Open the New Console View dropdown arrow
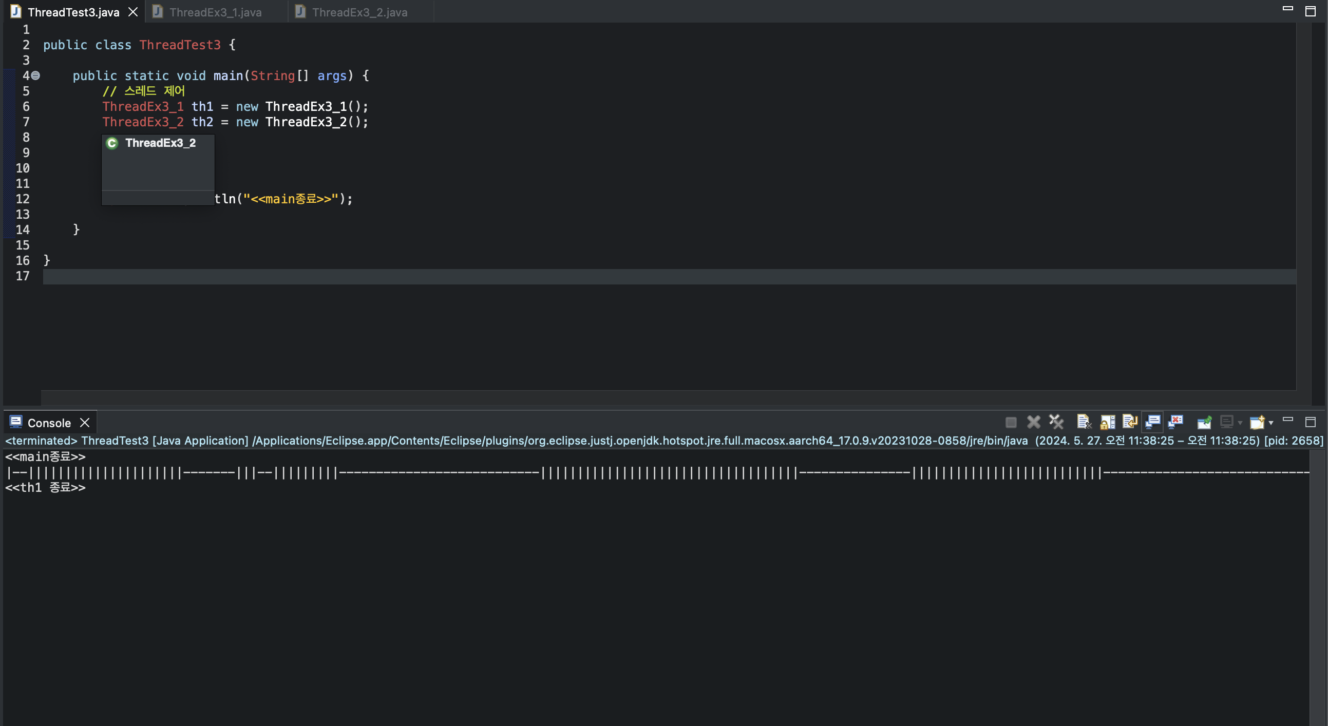Screen dimensions: 1328x726 click(x=1271, y=423)
